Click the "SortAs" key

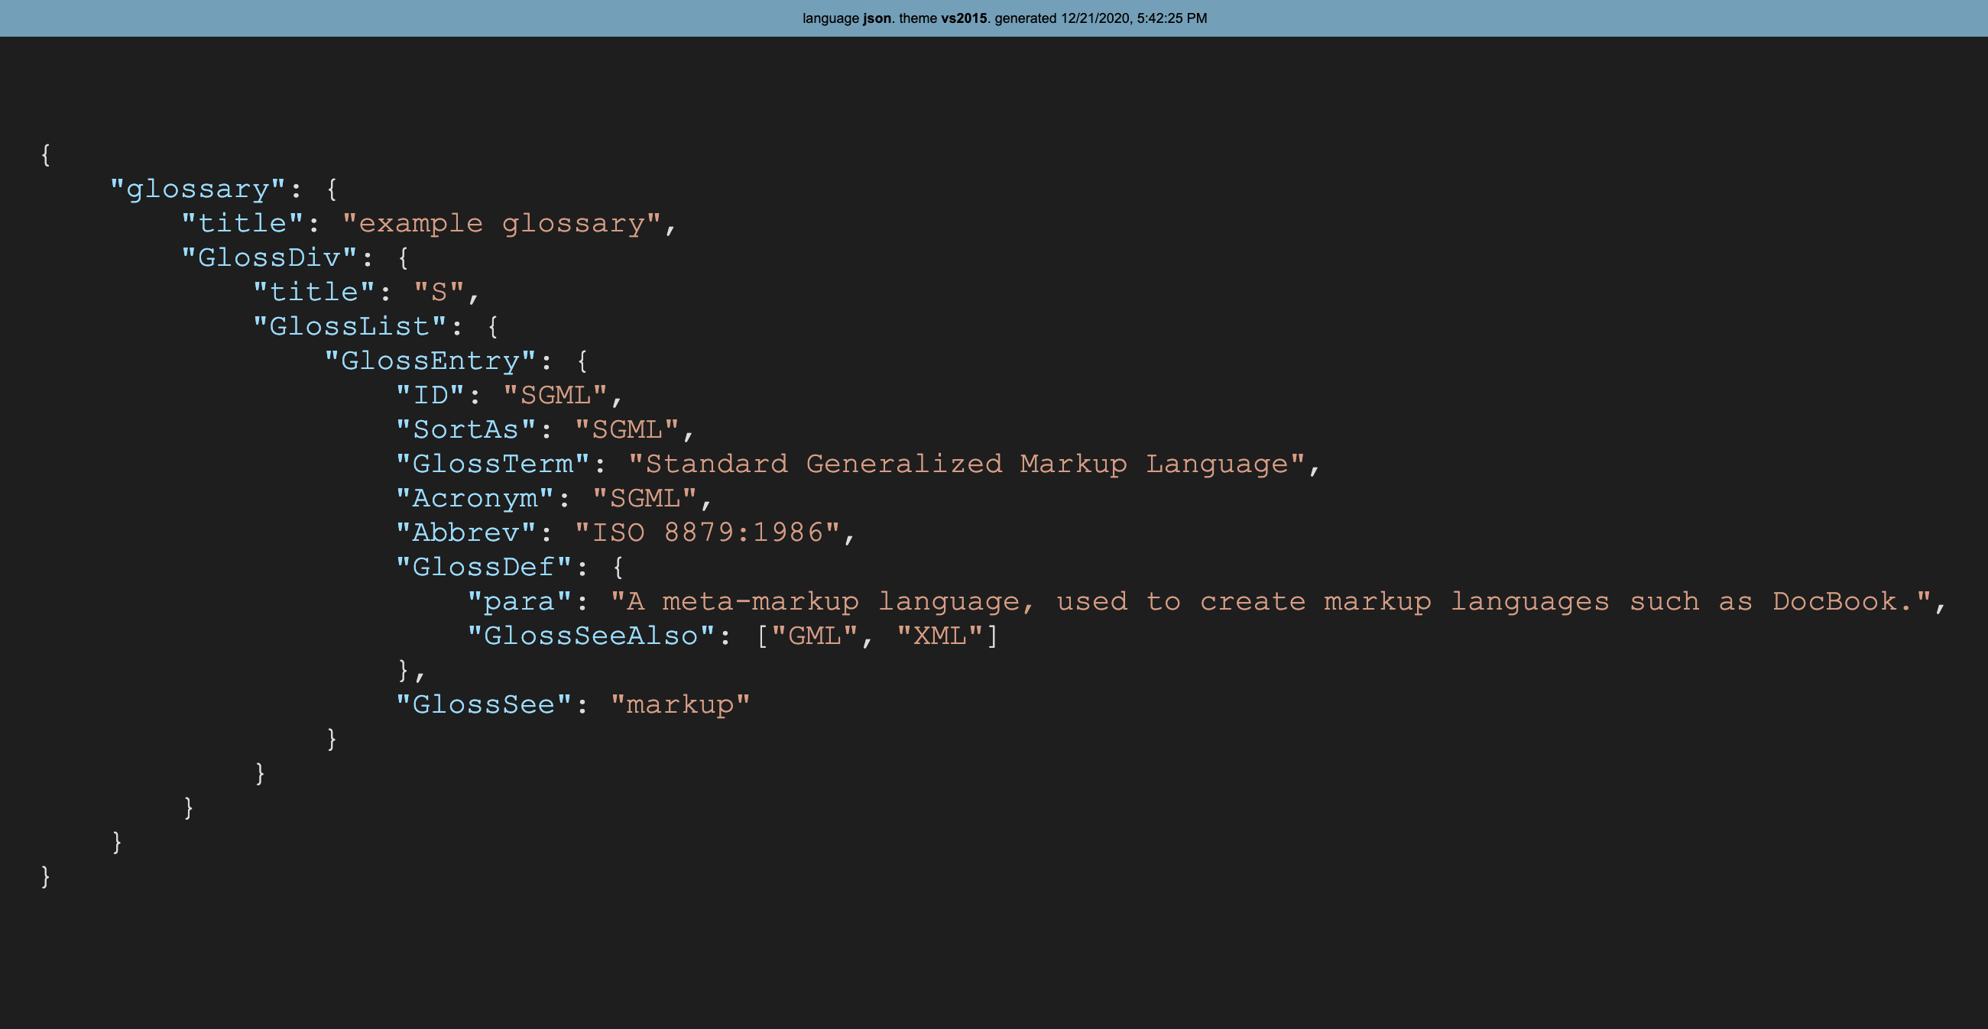pos(465,429)
